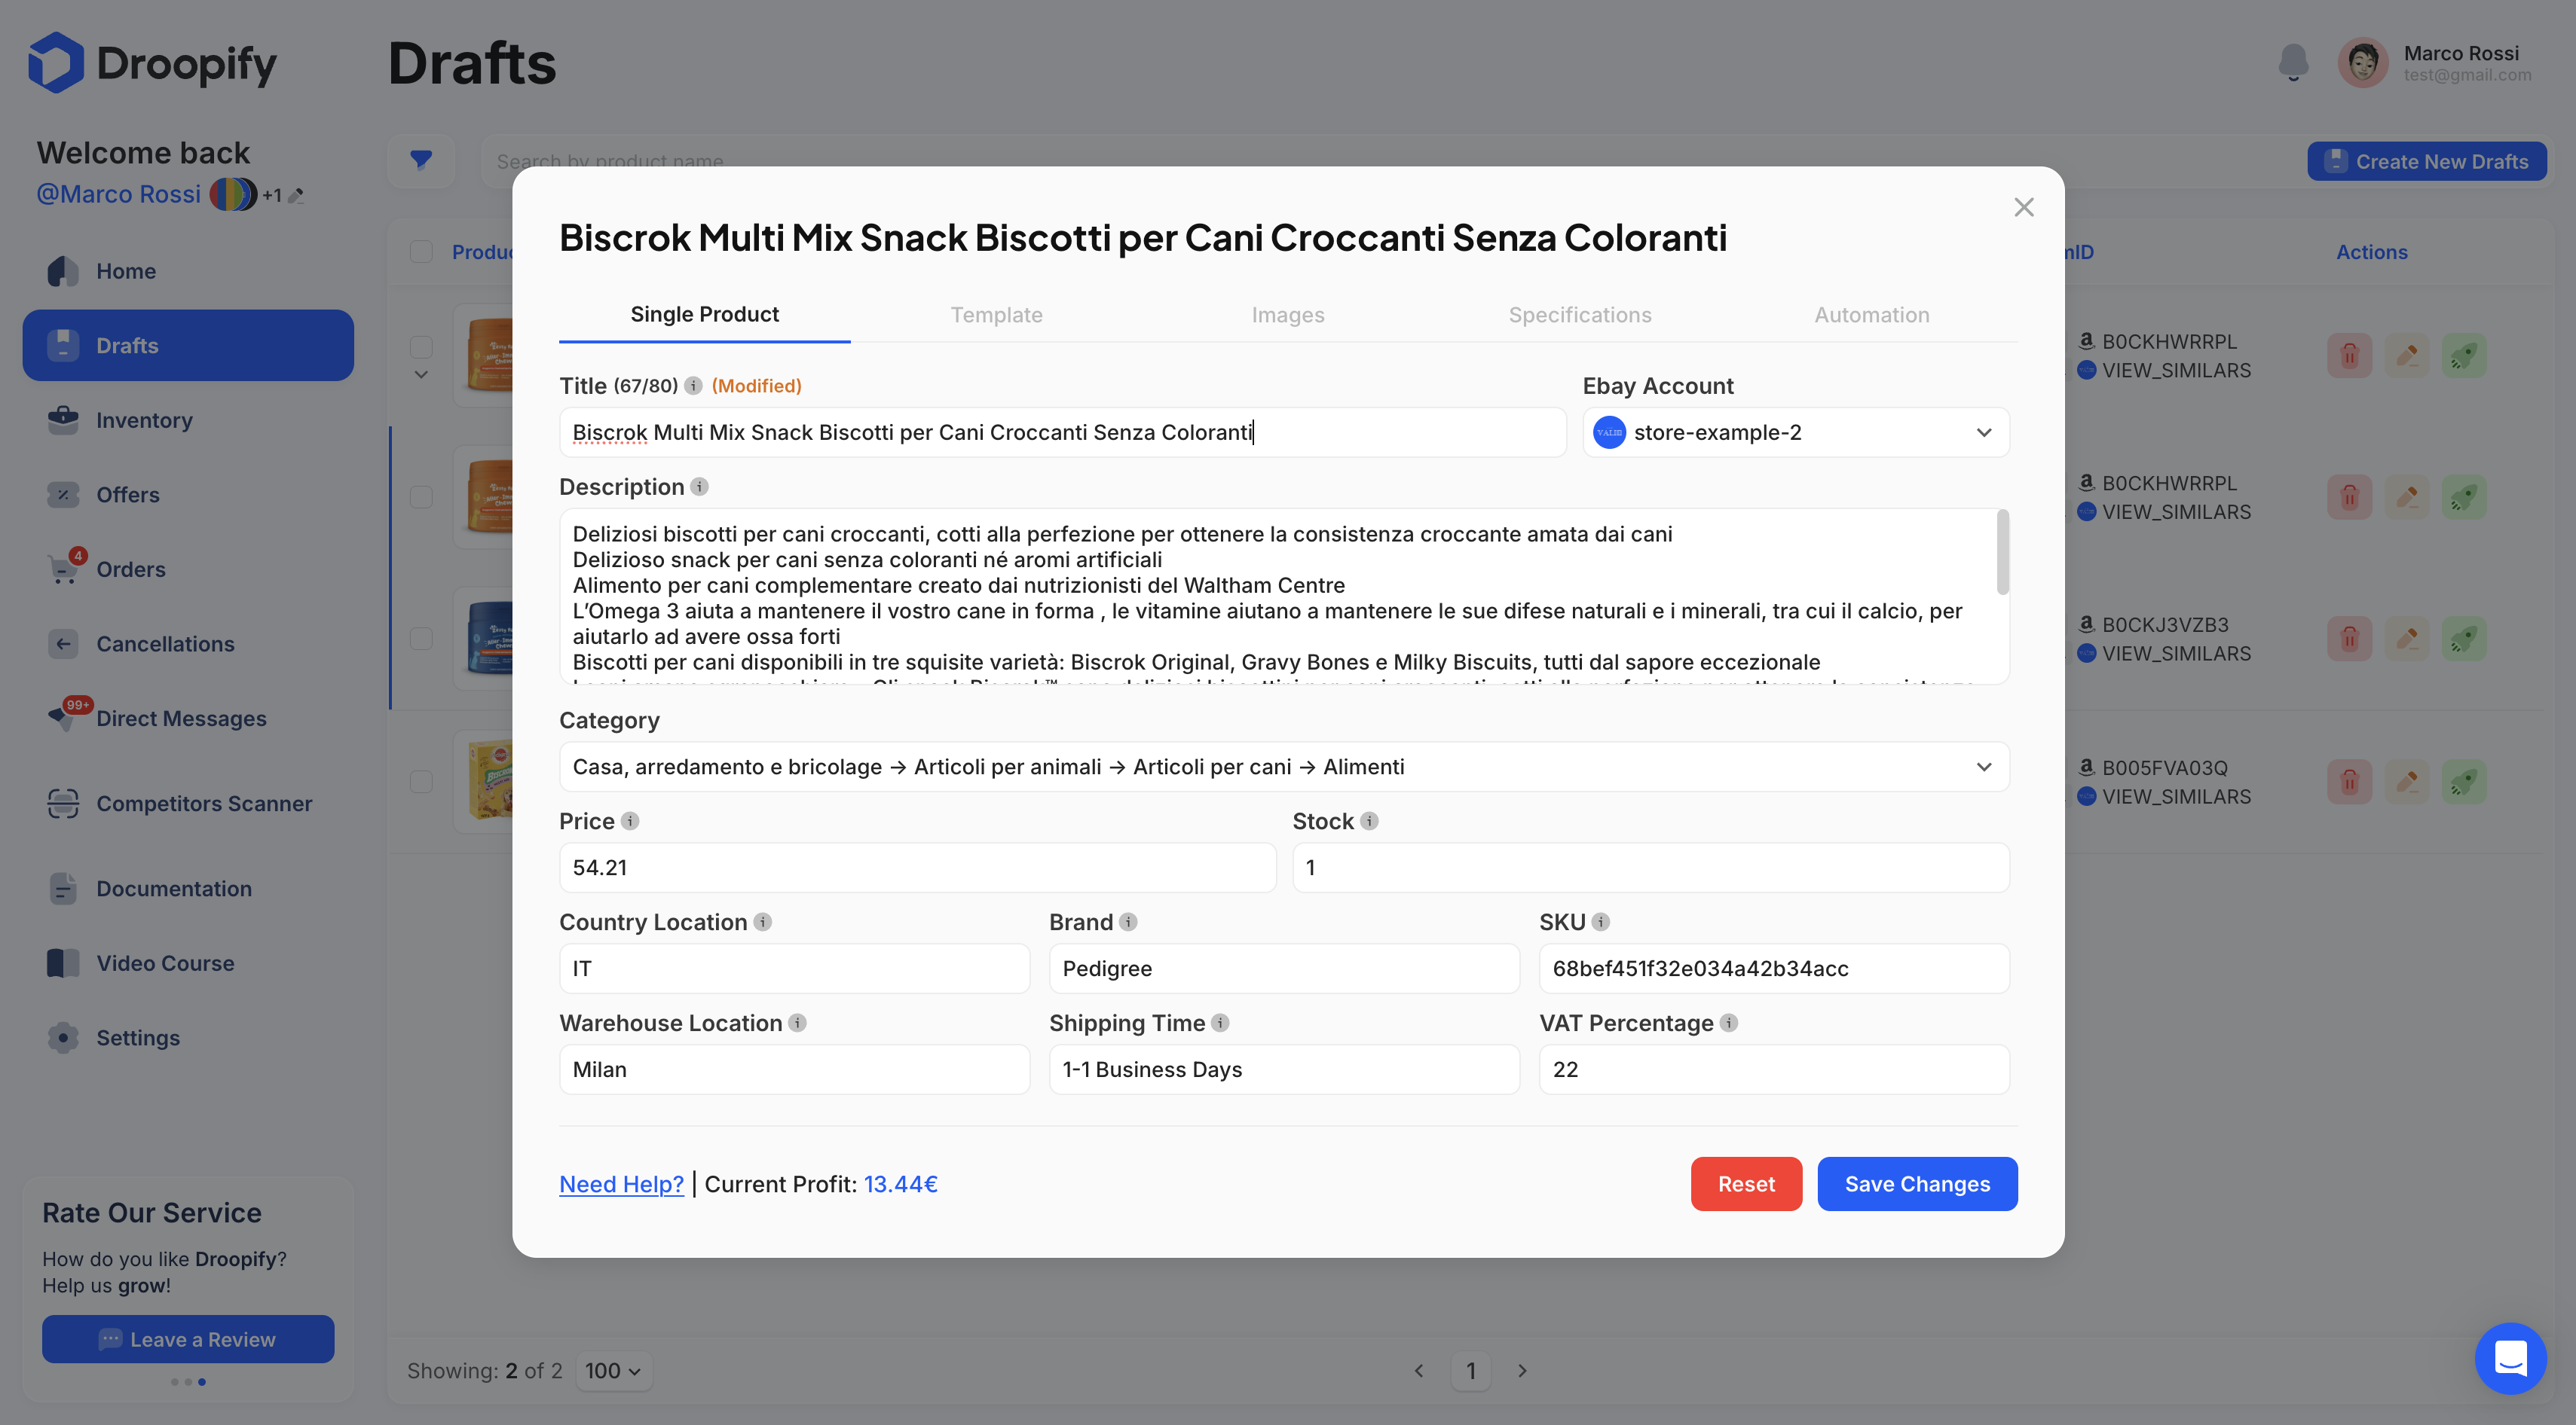Switch to the Single Product tab
The height and width of the screenshot is (1425, 2576).
(x=704, y=314)
